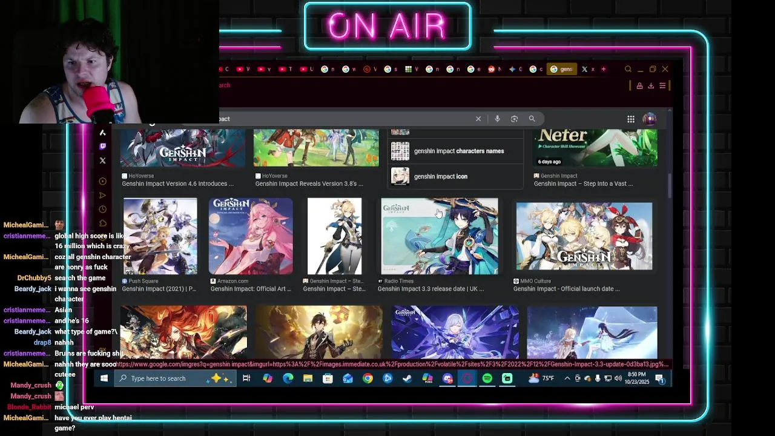Open a new browser tab
Viewport: 775px width, 436px height.
pyautogui.click(x=603, y=69)
